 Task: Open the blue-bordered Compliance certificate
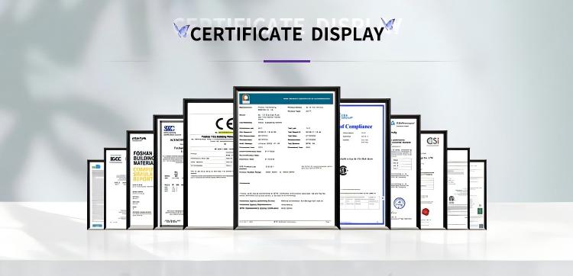coord(364,164)
